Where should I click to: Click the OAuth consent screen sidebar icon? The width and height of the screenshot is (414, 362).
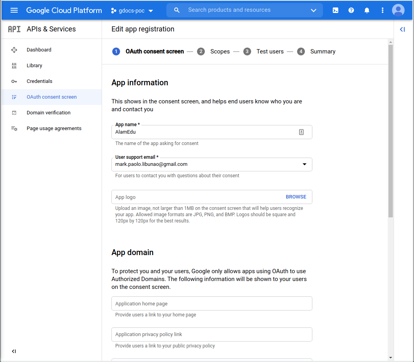(14, 97)
